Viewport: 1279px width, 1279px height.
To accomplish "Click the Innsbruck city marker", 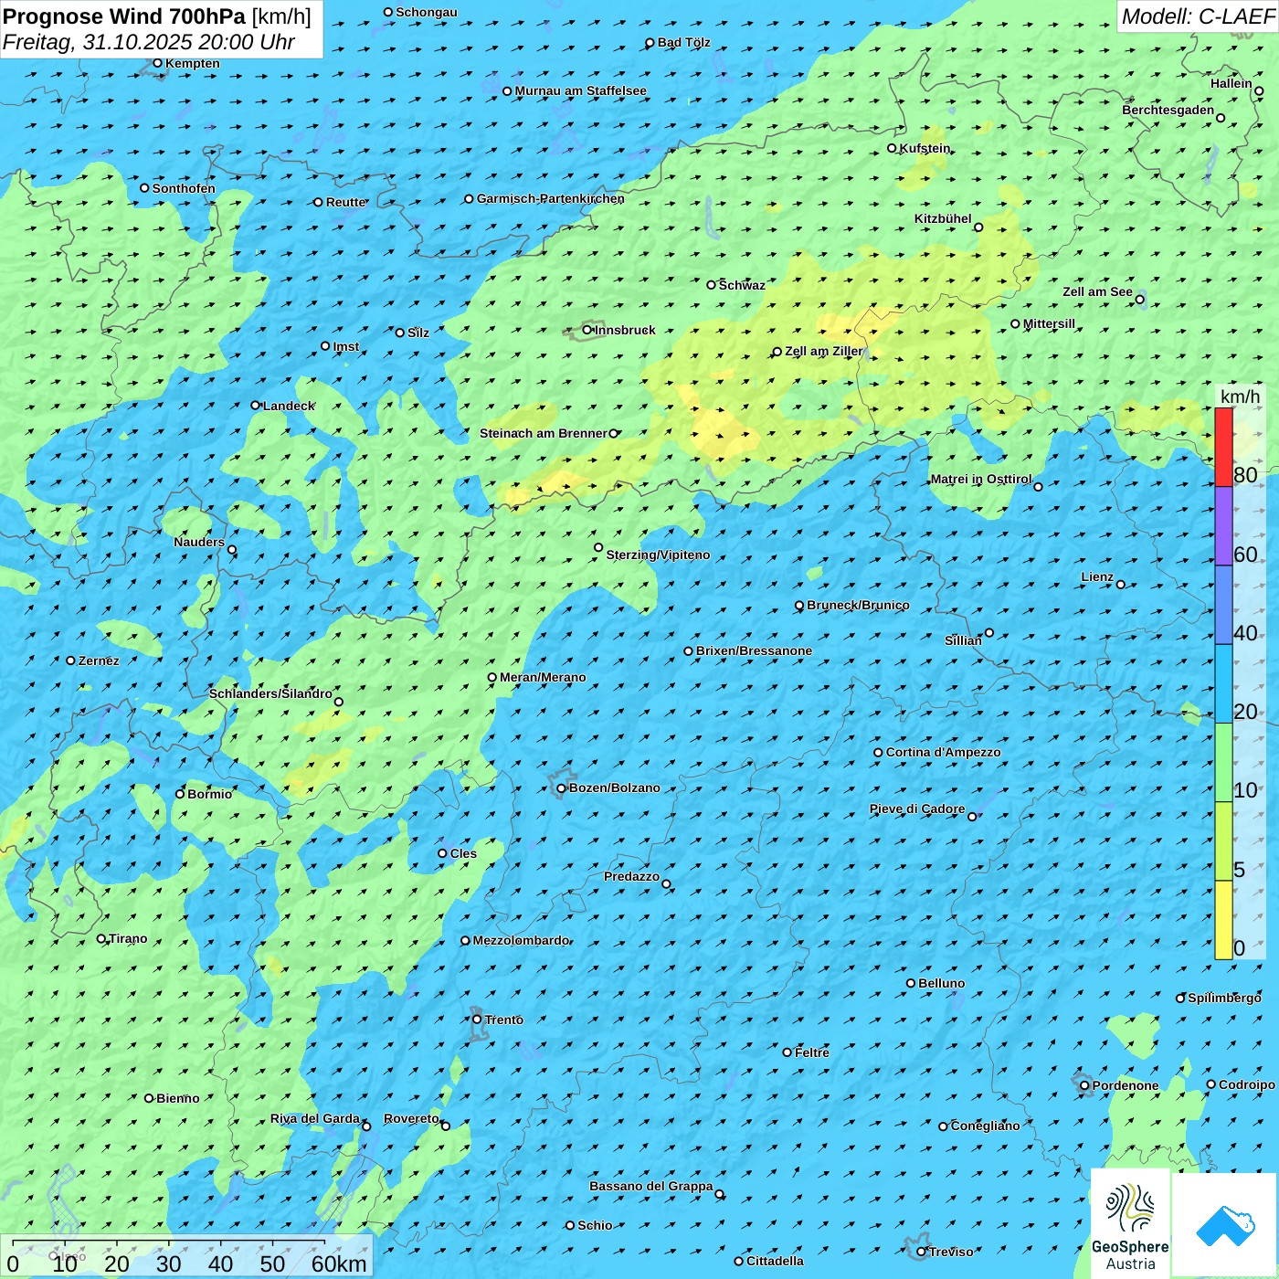I will coord(587,330).
